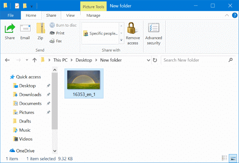Click the Email envelope icon
The width and height of the screenshot is (239, 163).
tap(25, 28)
